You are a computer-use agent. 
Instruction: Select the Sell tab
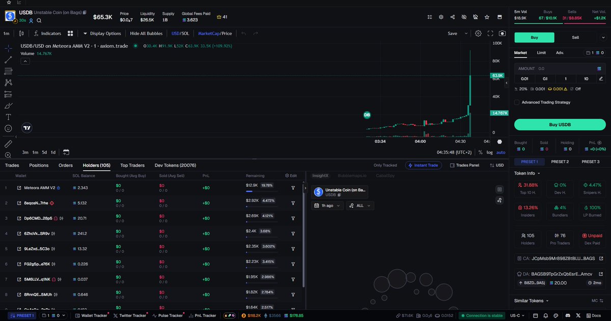click(575, 37)
